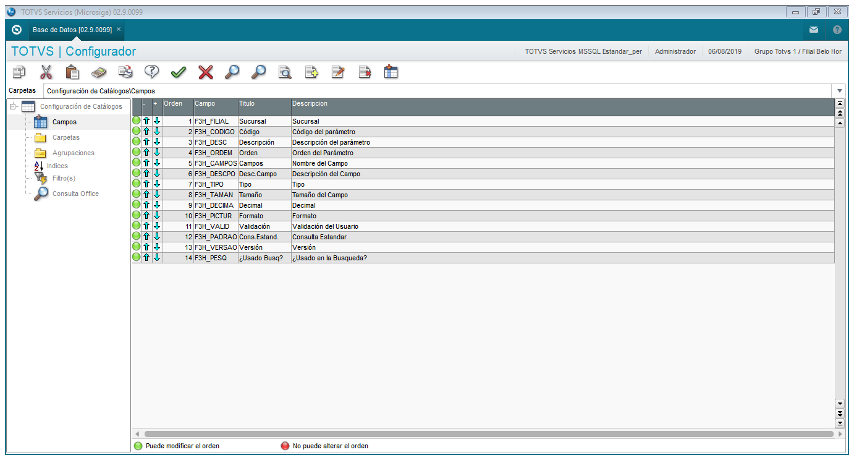This screenshot has width=854, height=460.
Task: Move F3H_PESQ row up with arrow
Action: [x=147, y=258]
